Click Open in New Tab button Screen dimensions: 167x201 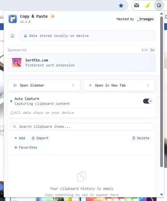[x=119, y=85]
